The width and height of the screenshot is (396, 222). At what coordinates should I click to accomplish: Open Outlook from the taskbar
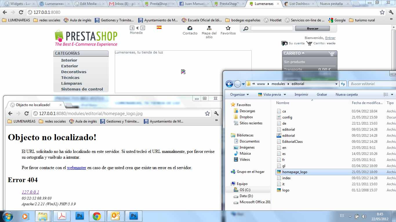click(x=115, y=216)
